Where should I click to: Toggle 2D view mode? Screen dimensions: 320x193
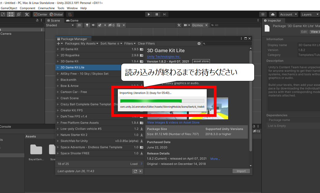tap(79, 25)
